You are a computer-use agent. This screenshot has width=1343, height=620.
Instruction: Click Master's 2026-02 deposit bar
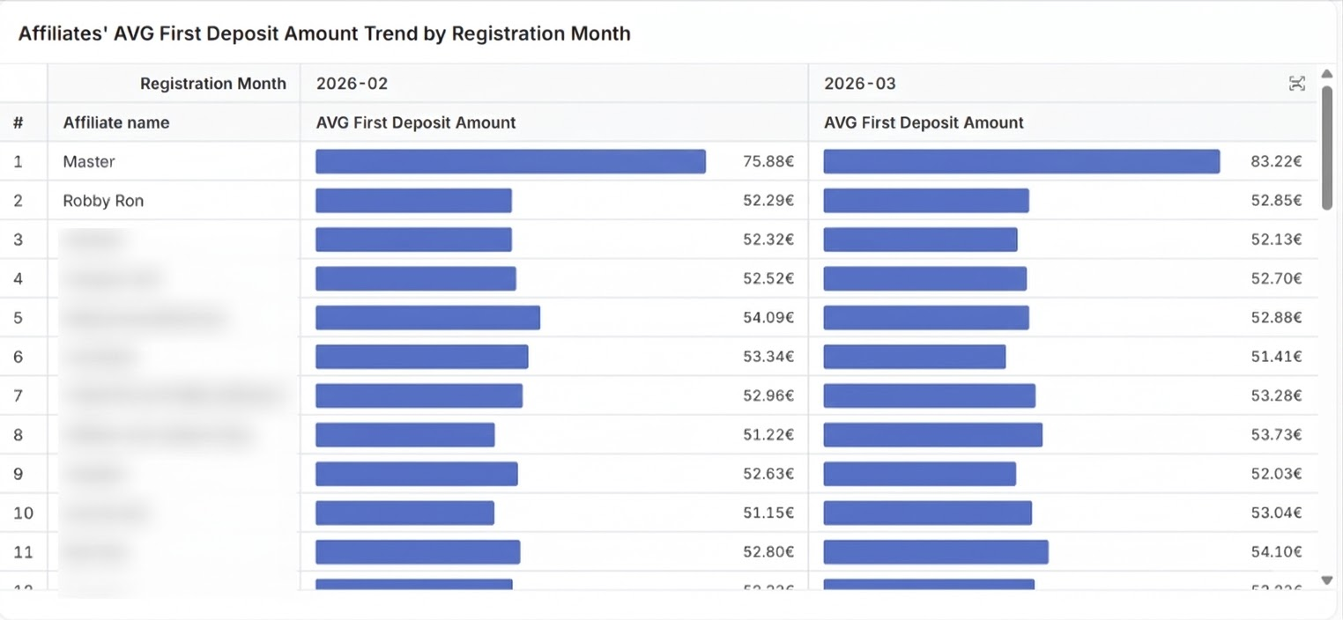click(510, 161)
